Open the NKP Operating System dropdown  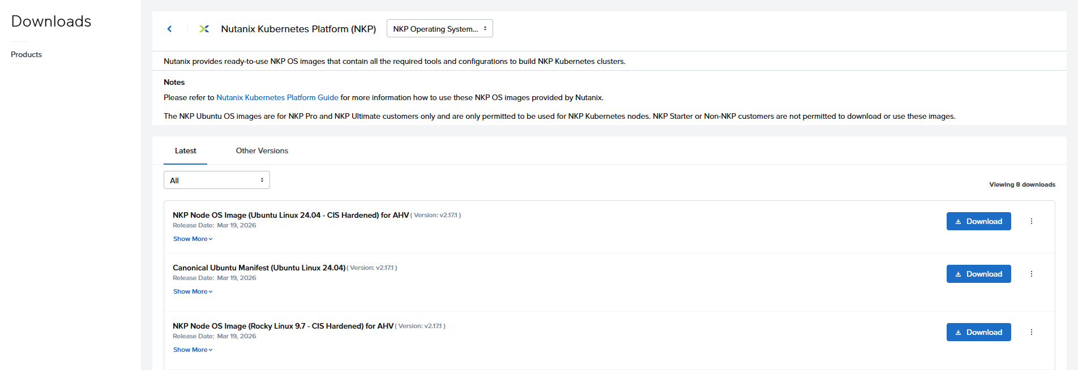click(x=440, y=28)
